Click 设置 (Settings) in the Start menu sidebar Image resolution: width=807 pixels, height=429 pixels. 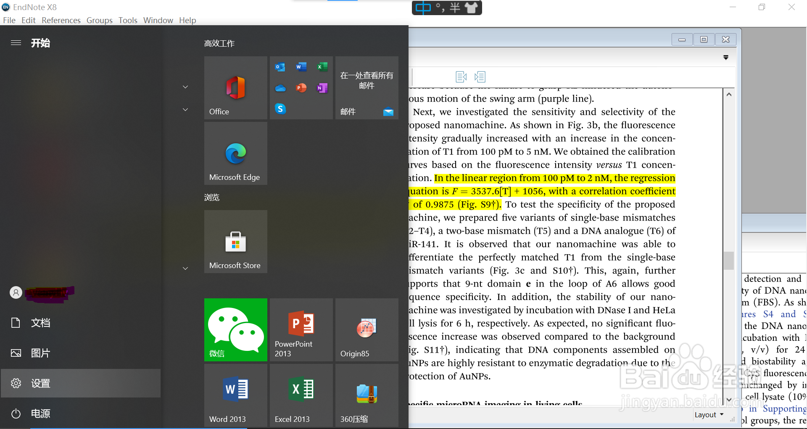pos(40,383)
